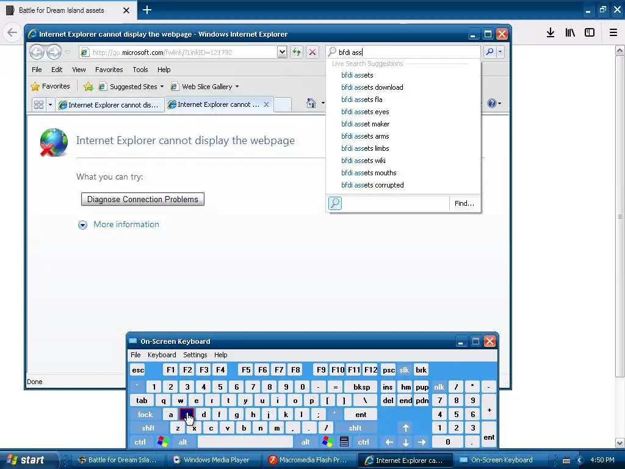Viewport: 625px width, 469px height.
Task: Click the magnifier provider icon in suggestions panel
Action: [x=335, y=203]
